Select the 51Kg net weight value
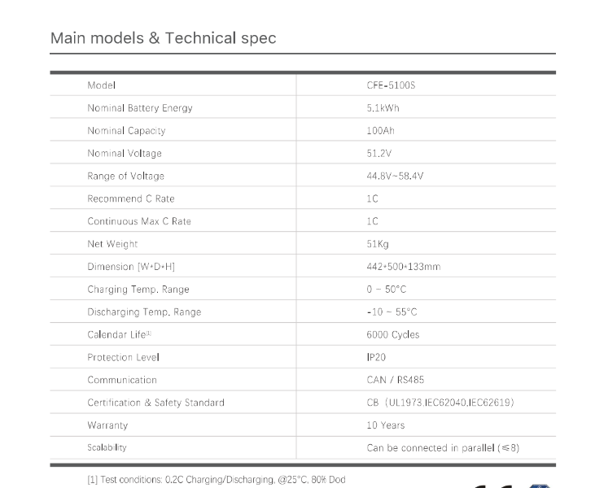The image size is (595, 488). point(378,244)
